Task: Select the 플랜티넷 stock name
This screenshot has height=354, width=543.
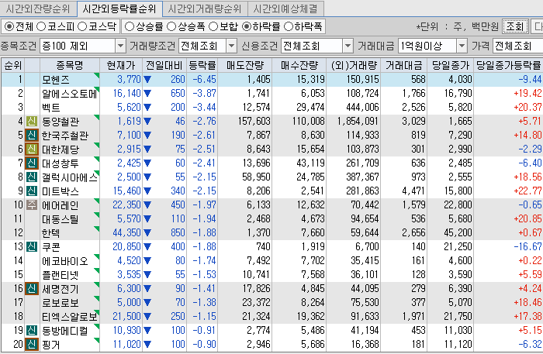Action: click(61, 275)
